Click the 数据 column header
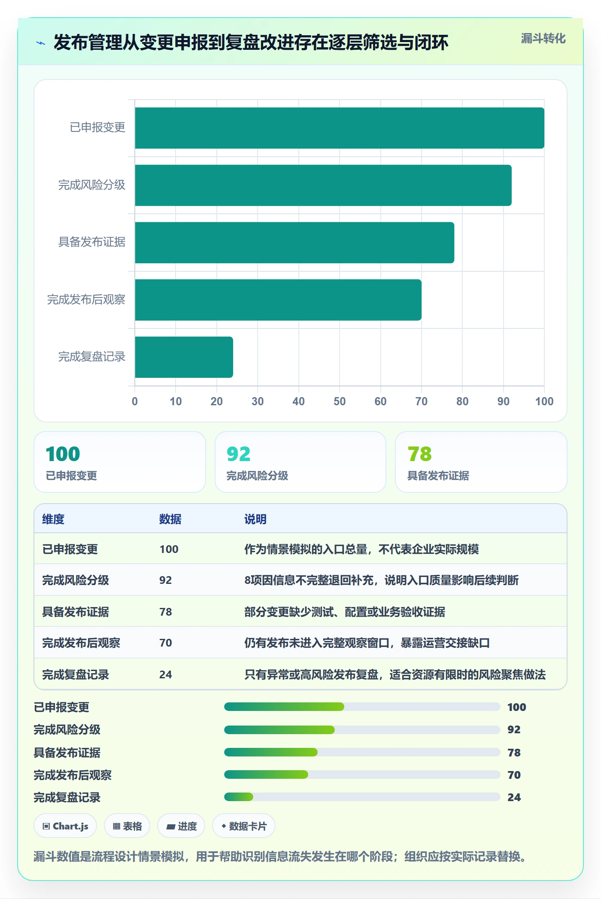This screenshot has width=601, height=899. 170,519
